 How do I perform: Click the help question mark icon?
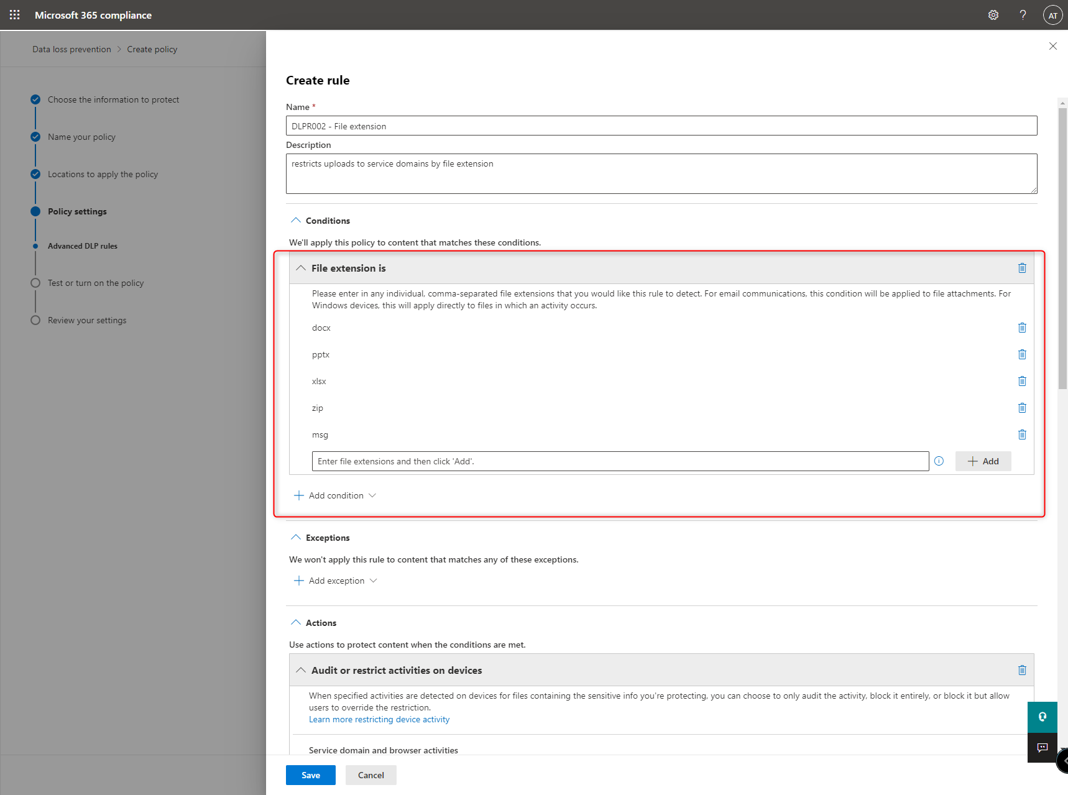pos(1023,15)
